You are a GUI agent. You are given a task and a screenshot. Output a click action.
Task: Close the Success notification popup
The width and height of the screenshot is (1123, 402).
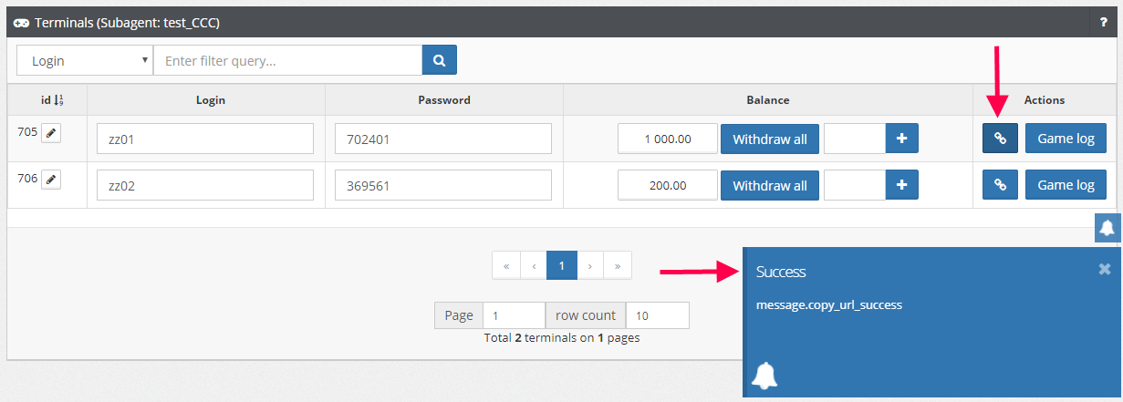click(x=1104, y=269)
